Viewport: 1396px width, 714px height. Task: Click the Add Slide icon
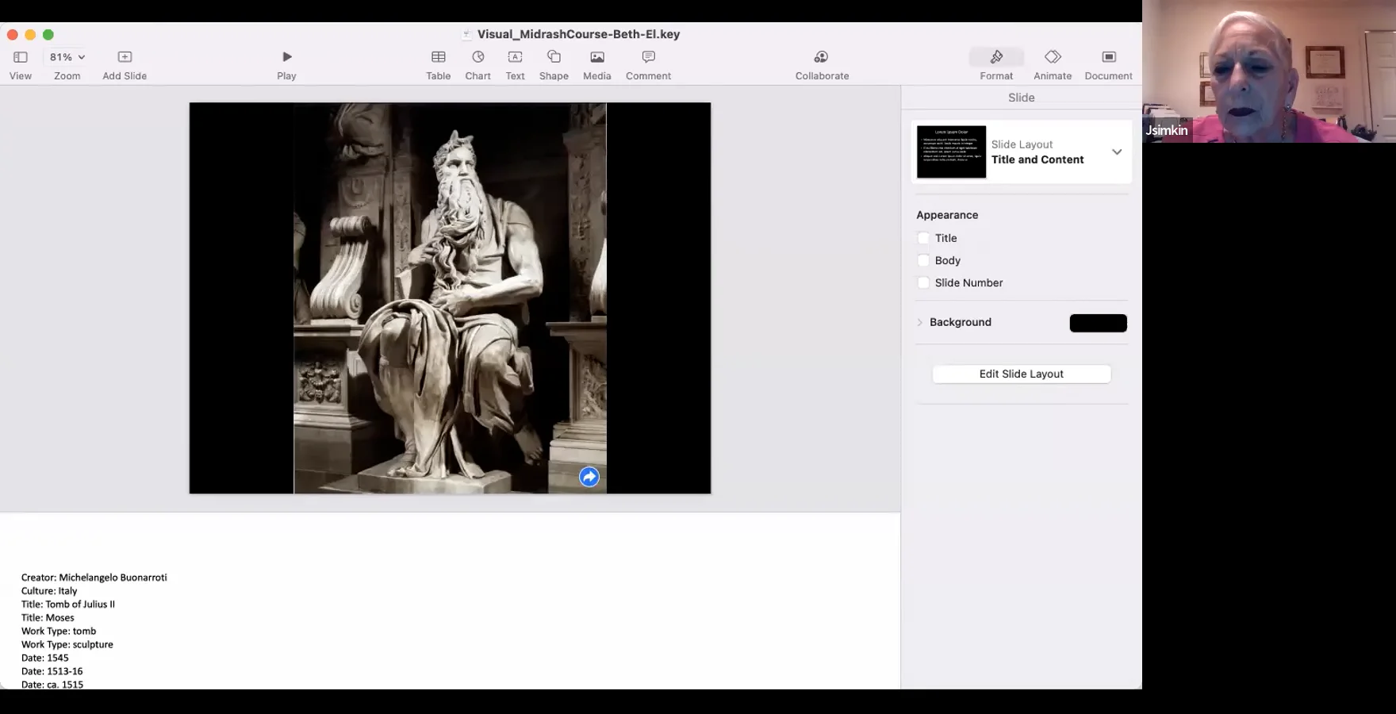[125, 57]
